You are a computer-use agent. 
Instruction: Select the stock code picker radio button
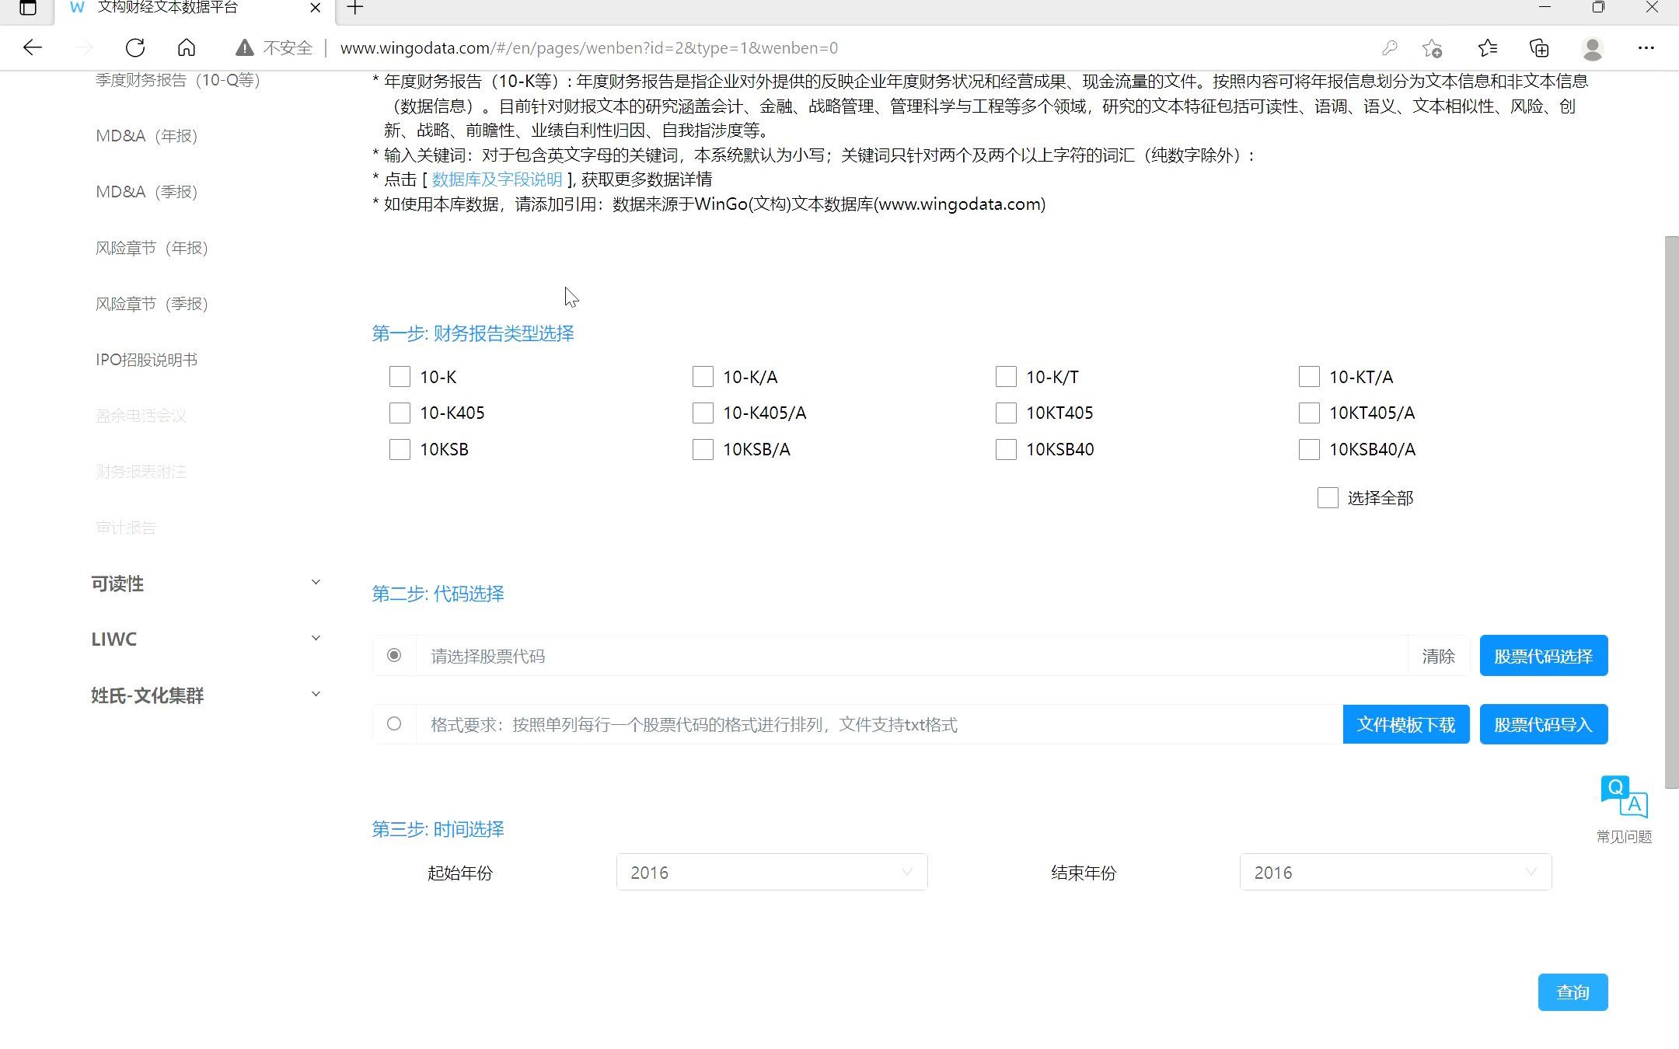pyautogui.click(x=394, y=656)
